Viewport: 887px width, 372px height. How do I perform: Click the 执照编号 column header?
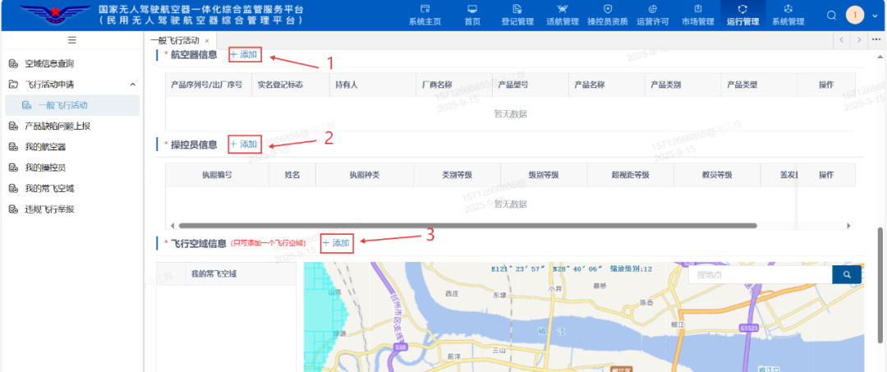pyautogui.click(x=217, y=175)
